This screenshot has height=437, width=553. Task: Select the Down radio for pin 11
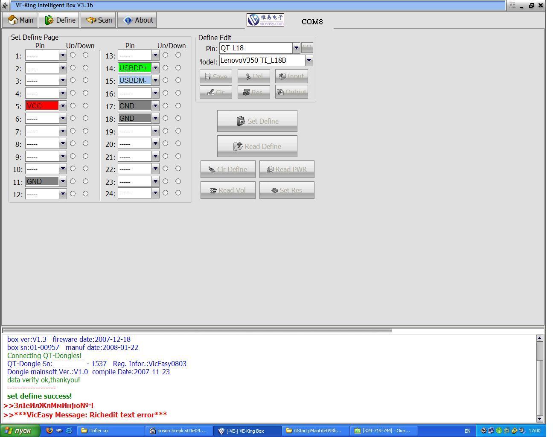[86, 181]
